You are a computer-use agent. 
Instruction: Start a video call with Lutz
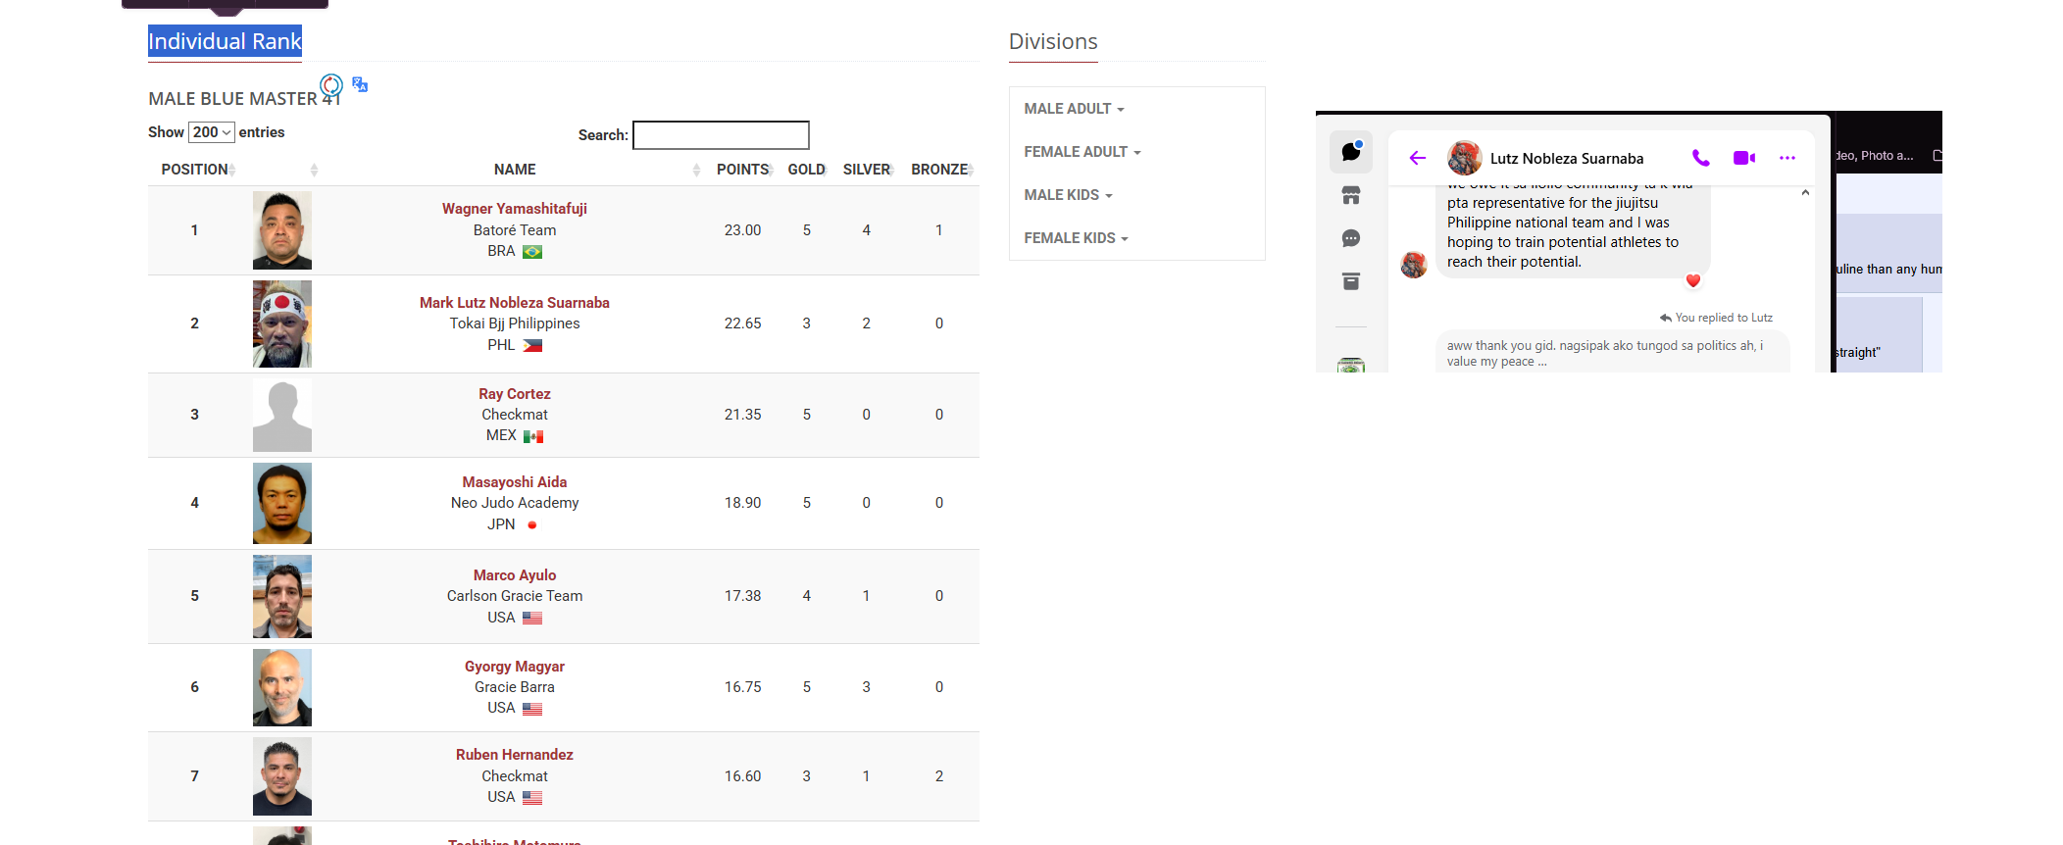(1744, 158)
